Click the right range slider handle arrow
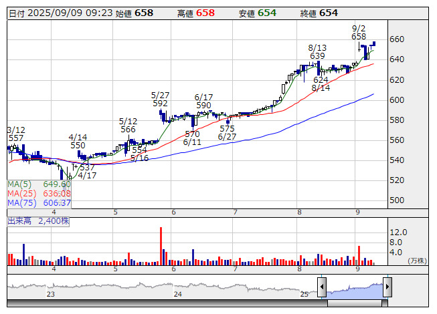The image size is (437, 314). point(387,287)
